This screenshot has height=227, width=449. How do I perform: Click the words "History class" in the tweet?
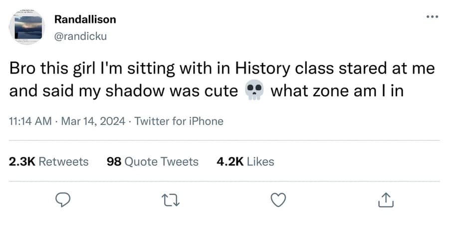279,69
